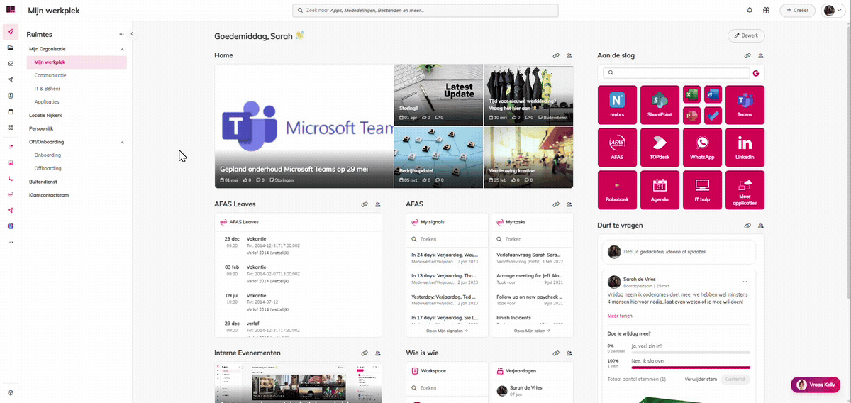
Task: Open the red phone icon in left rail
Action: click(11, 179)
